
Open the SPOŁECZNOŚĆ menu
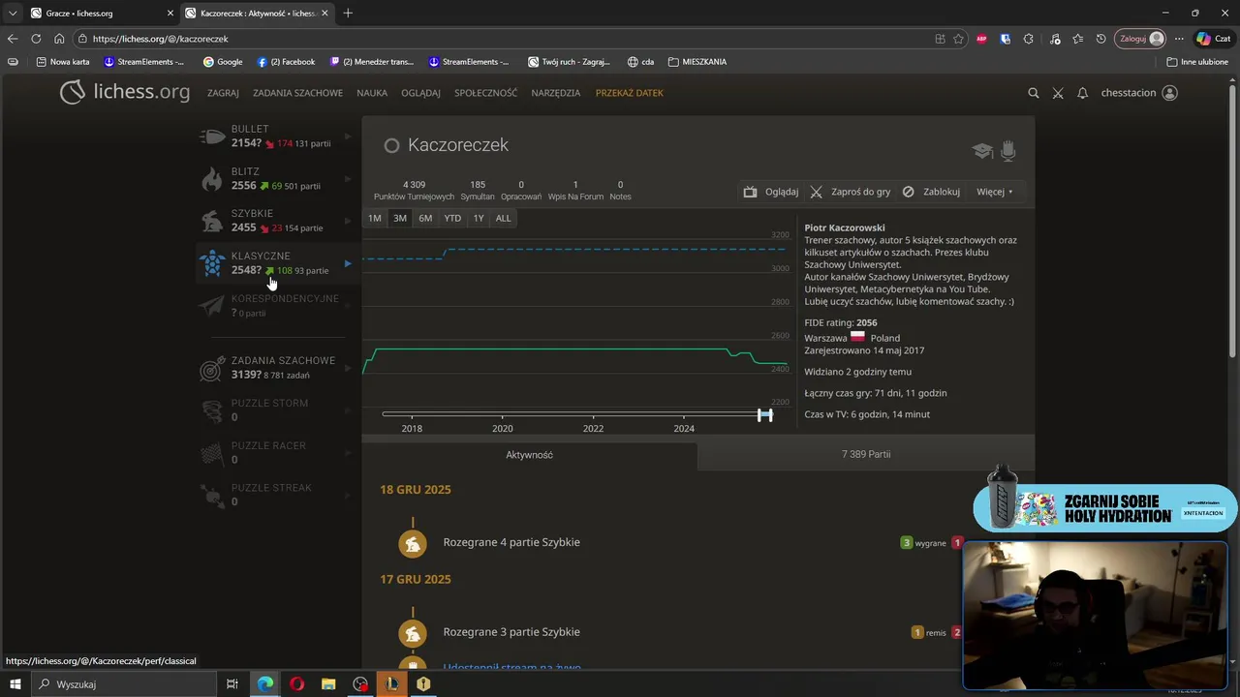tap(485, 93)
